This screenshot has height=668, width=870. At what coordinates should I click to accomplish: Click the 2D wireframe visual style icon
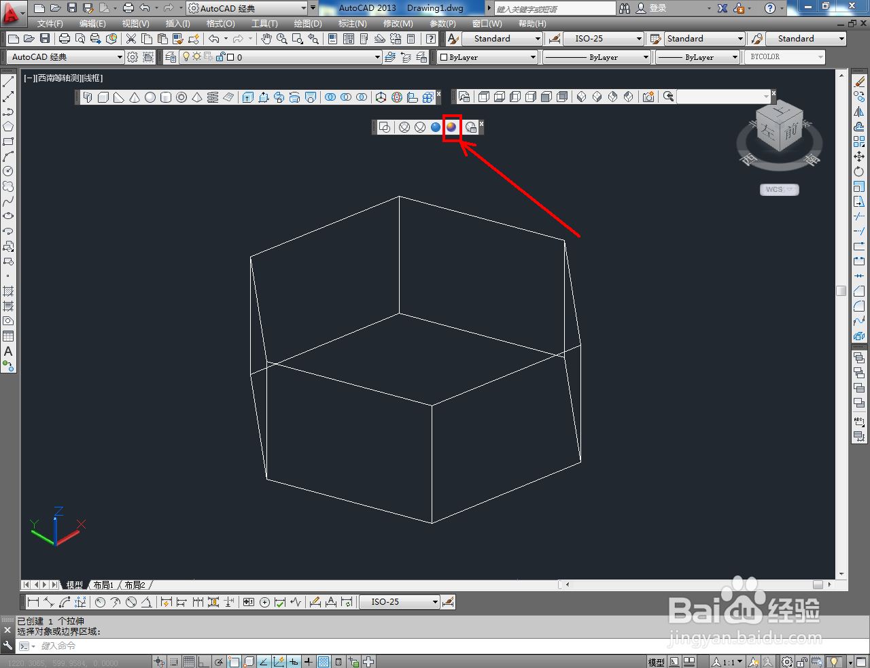tap(385, 127)
